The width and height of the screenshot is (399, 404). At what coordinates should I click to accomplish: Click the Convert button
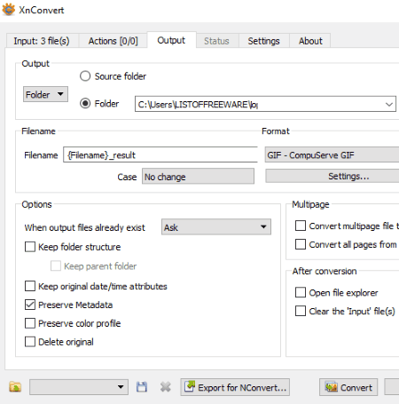coord(348,387)
